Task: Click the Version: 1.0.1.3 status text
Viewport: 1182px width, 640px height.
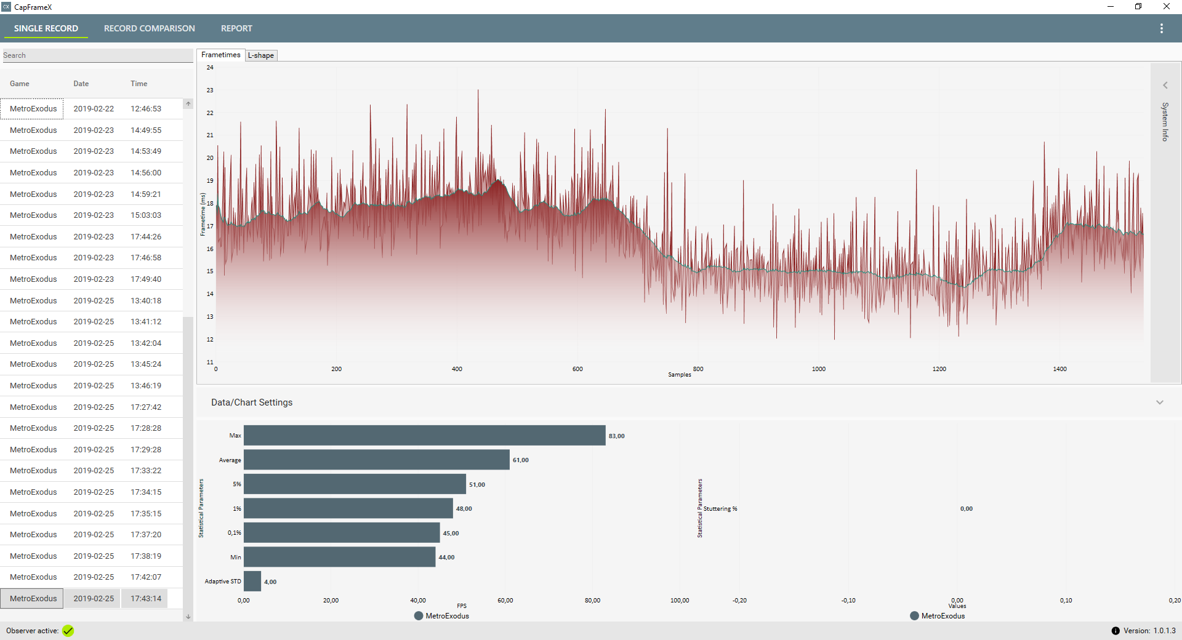Action: coord(1149,631)
